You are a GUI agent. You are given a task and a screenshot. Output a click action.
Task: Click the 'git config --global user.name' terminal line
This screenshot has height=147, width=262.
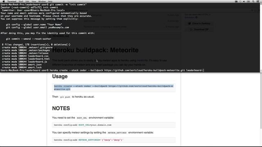(x=34, y=24)
